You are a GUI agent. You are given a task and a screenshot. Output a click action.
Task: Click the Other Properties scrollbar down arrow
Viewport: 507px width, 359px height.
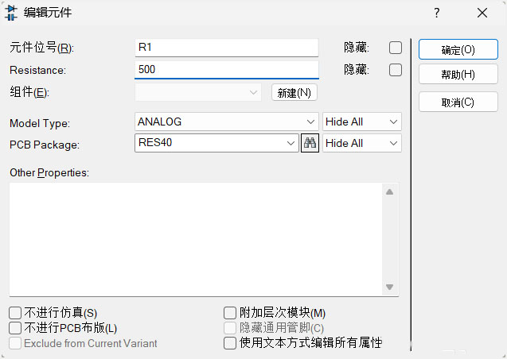click(x=389, y=287)
